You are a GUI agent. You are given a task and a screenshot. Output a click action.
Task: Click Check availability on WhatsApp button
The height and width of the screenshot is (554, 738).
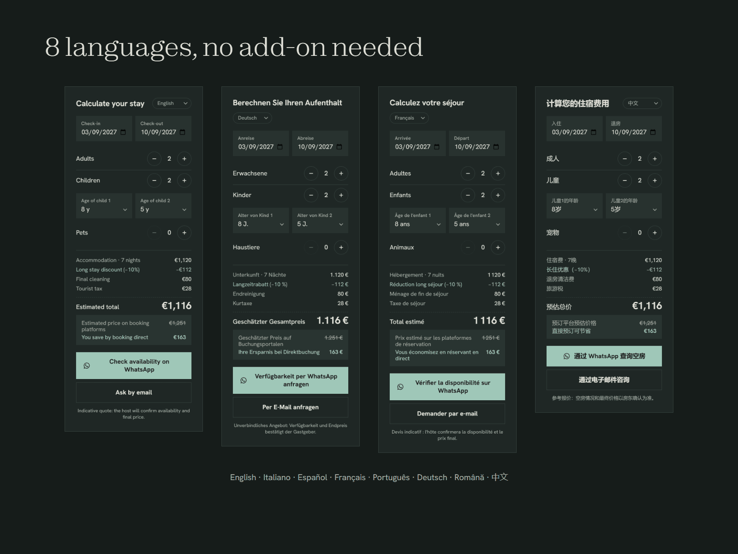tap(134, 366)
